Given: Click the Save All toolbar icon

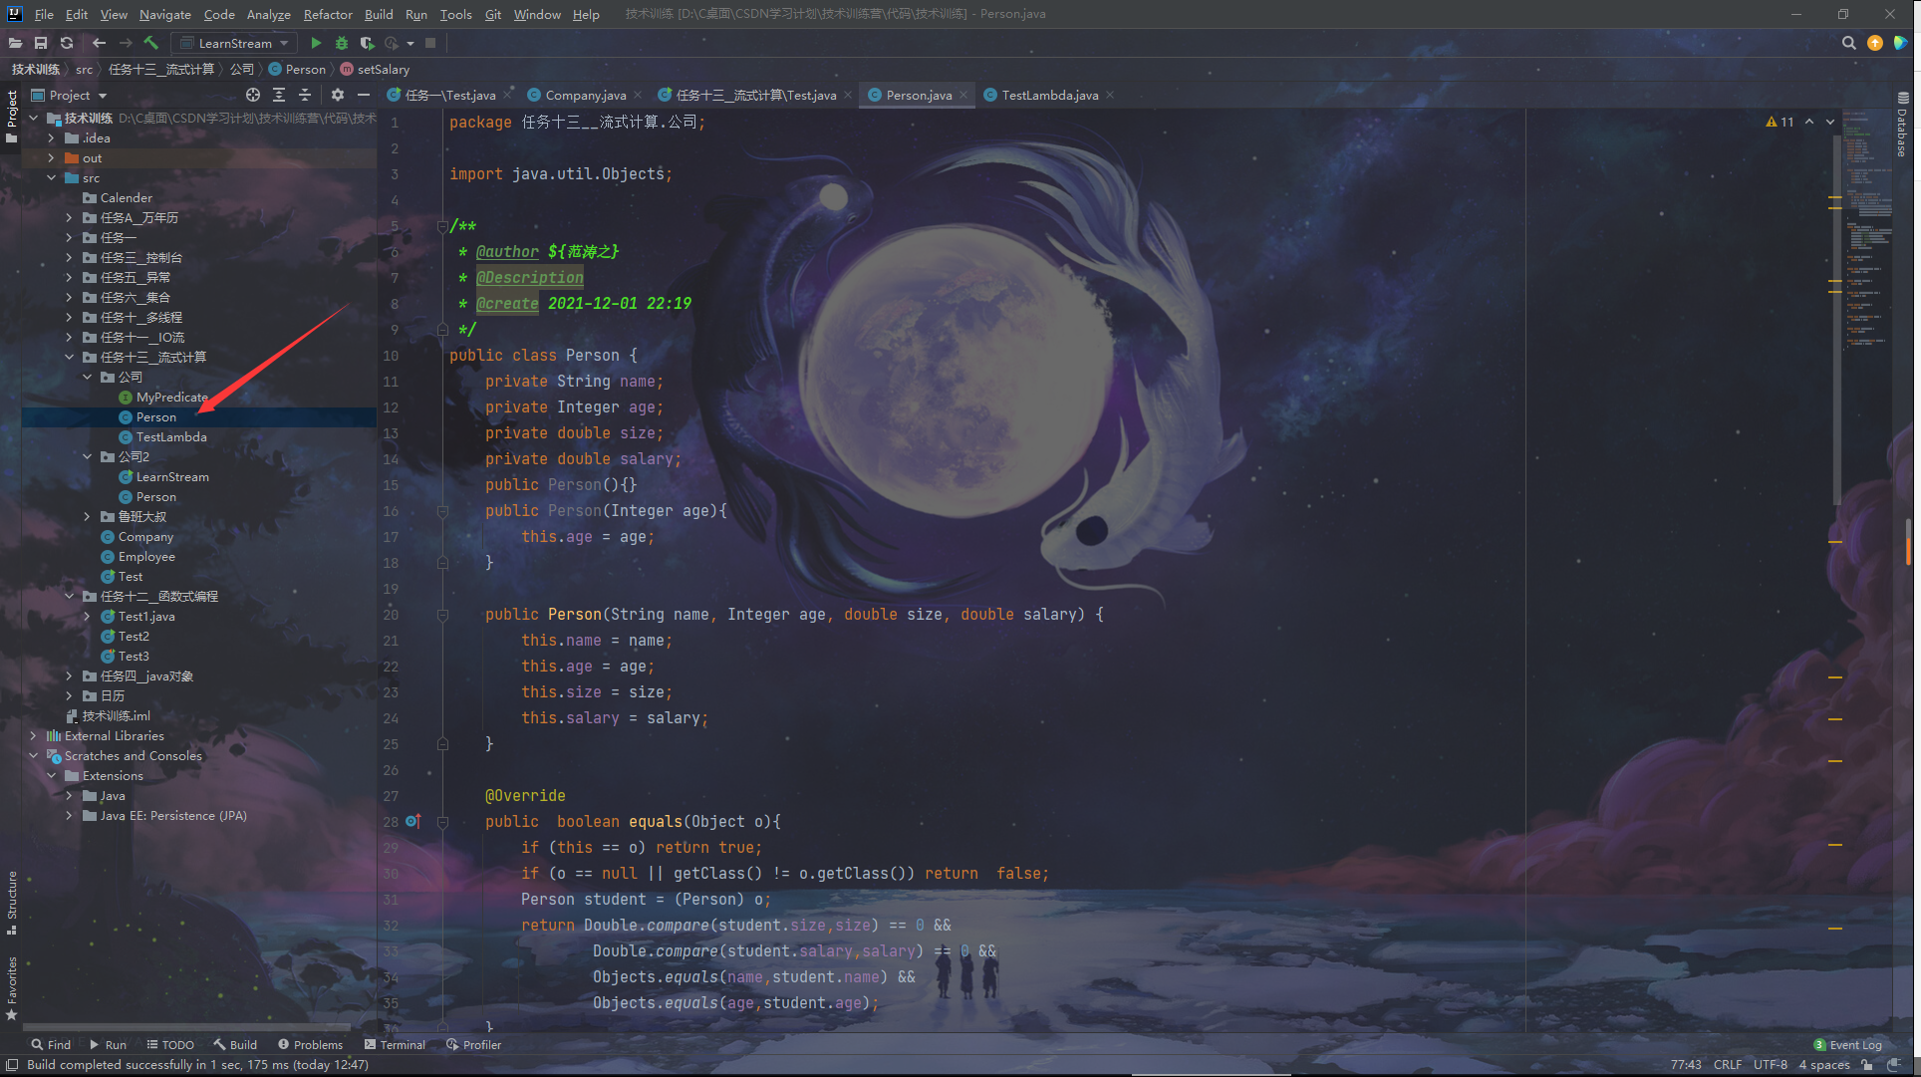Looking at the screenshot, I should tap(41, 43).
